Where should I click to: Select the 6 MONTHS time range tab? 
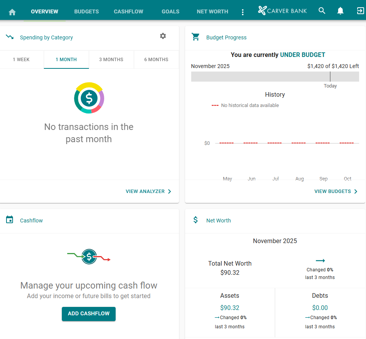coord(156,60)
